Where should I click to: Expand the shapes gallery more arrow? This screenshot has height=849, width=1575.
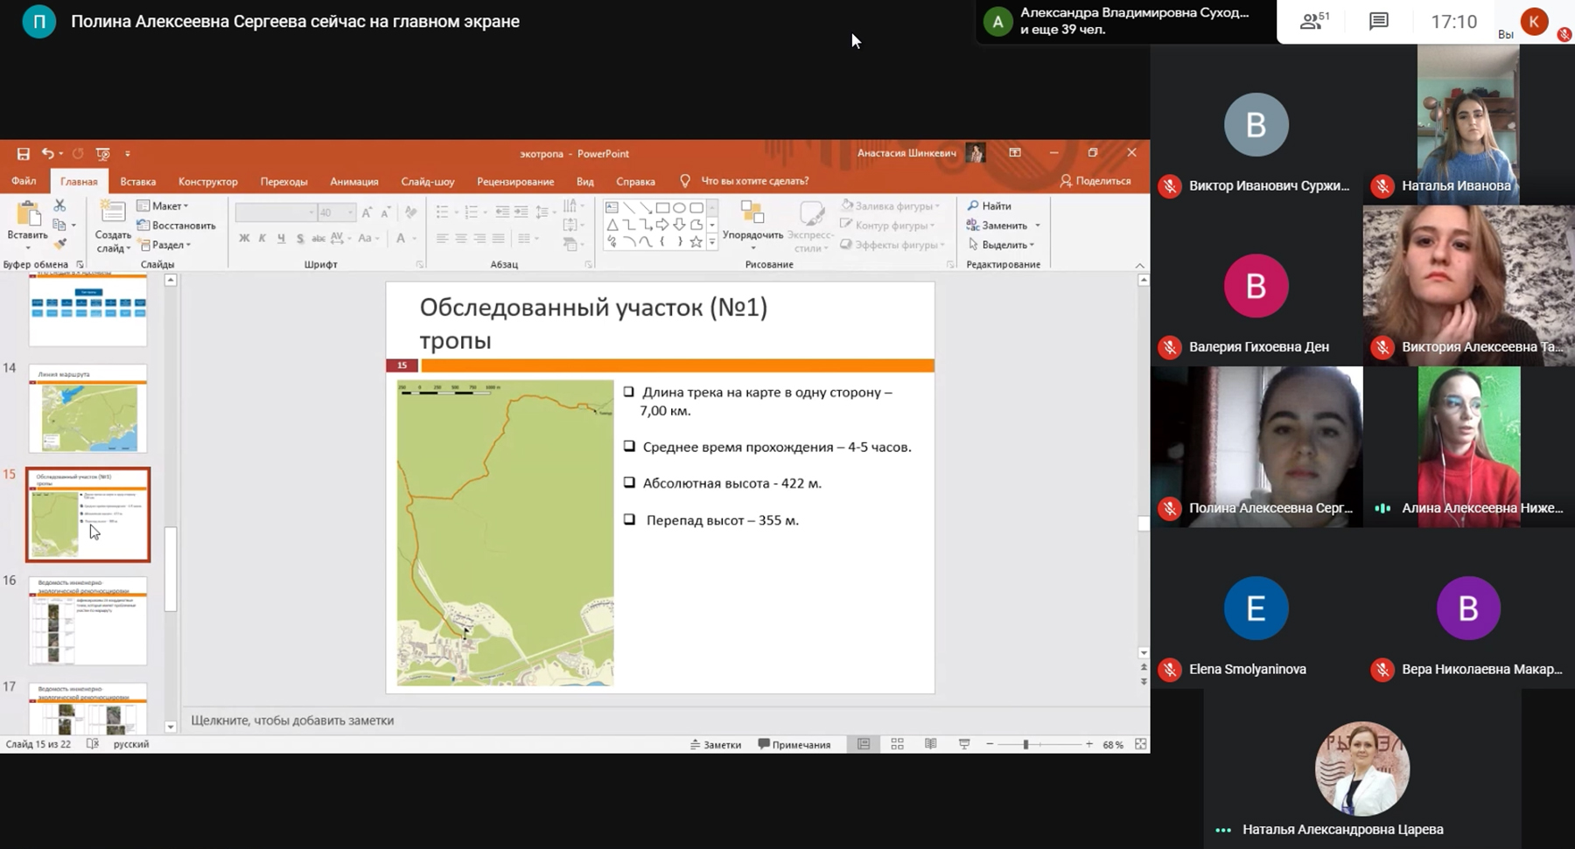[x=712, y=242]
